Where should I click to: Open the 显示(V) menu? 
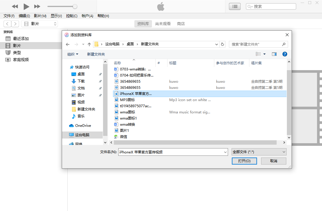tap(56, 16)
